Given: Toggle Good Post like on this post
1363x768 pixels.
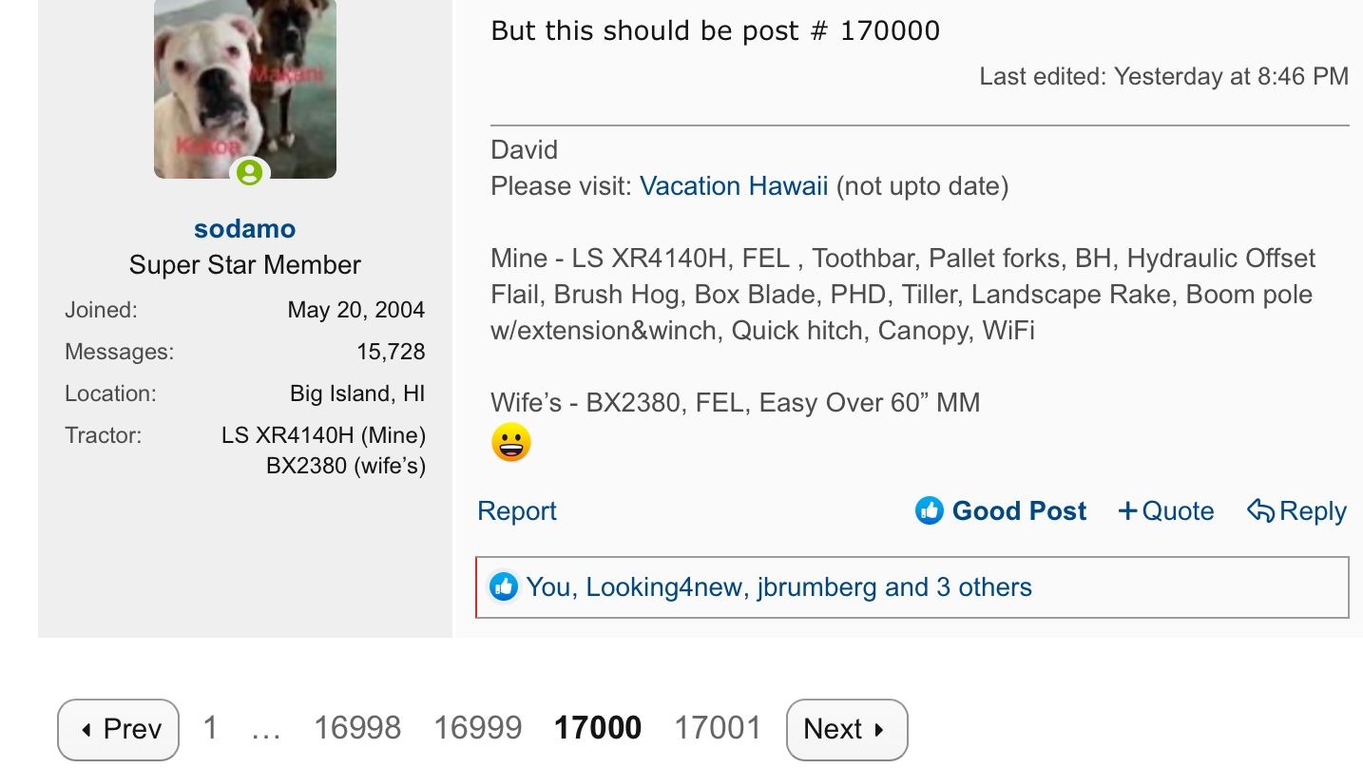Looking at the screenshot, I should tap(1019, 510).
